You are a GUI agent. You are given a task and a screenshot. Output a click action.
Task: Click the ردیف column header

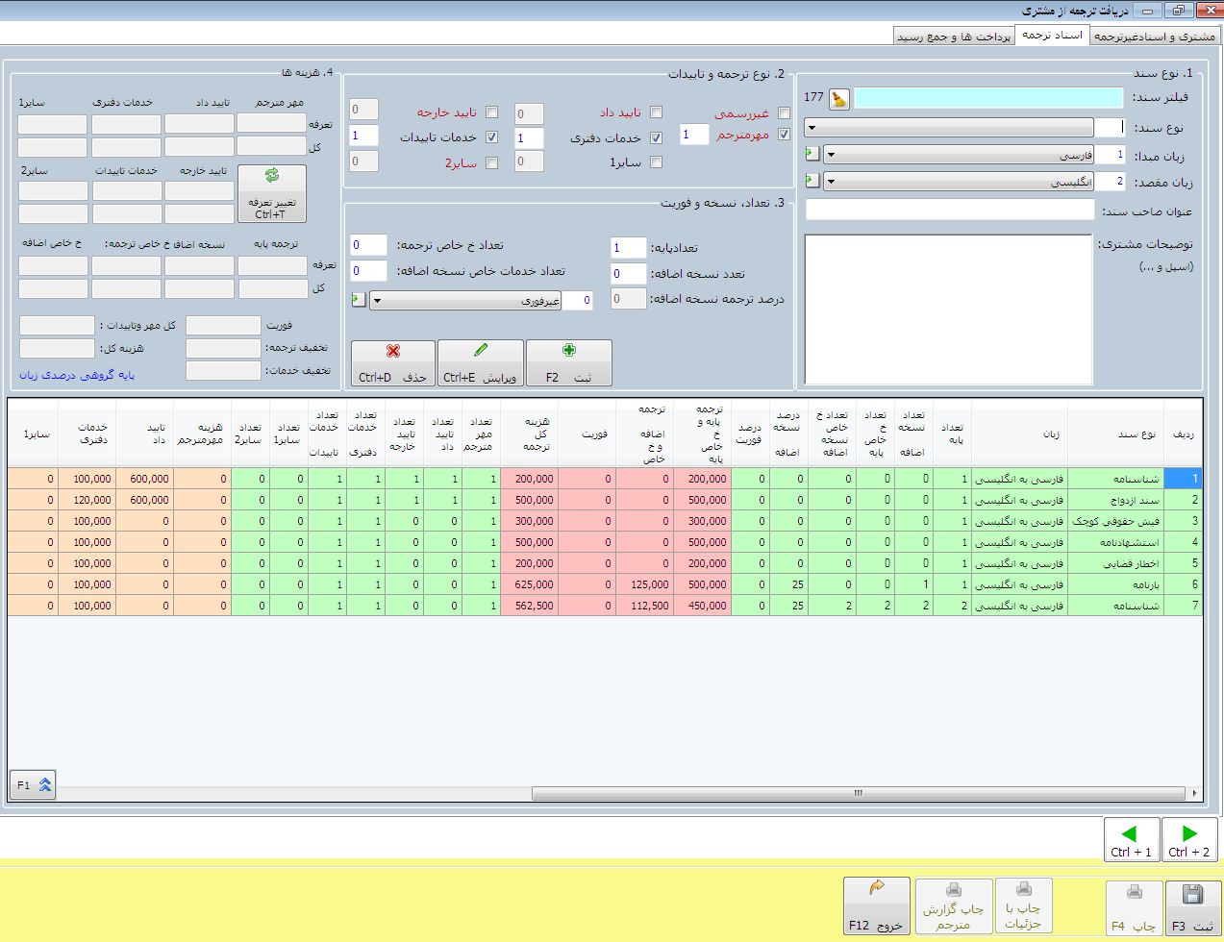click(1183, 434)
